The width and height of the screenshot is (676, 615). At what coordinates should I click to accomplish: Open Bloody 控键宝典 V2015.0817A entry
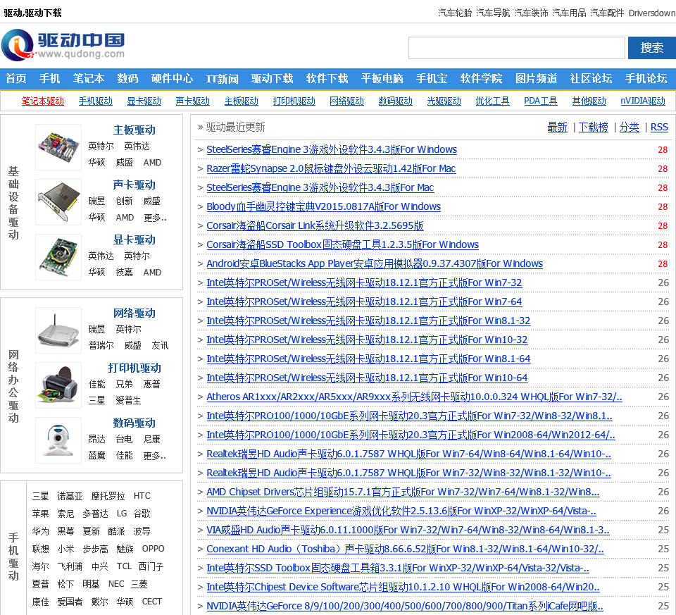[x=323, y=206]
